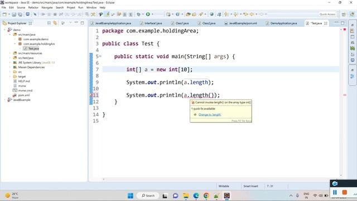This screenshot has width=357, height=201.
Task: Select Test.java in Project Explorer
Action: click(31, 49)
